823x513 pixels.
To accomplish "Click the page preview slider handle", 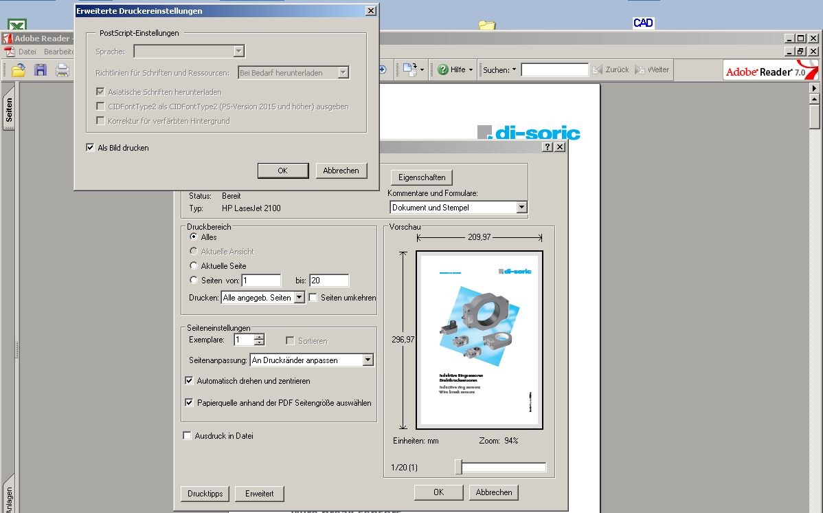I will click(458, 467).
